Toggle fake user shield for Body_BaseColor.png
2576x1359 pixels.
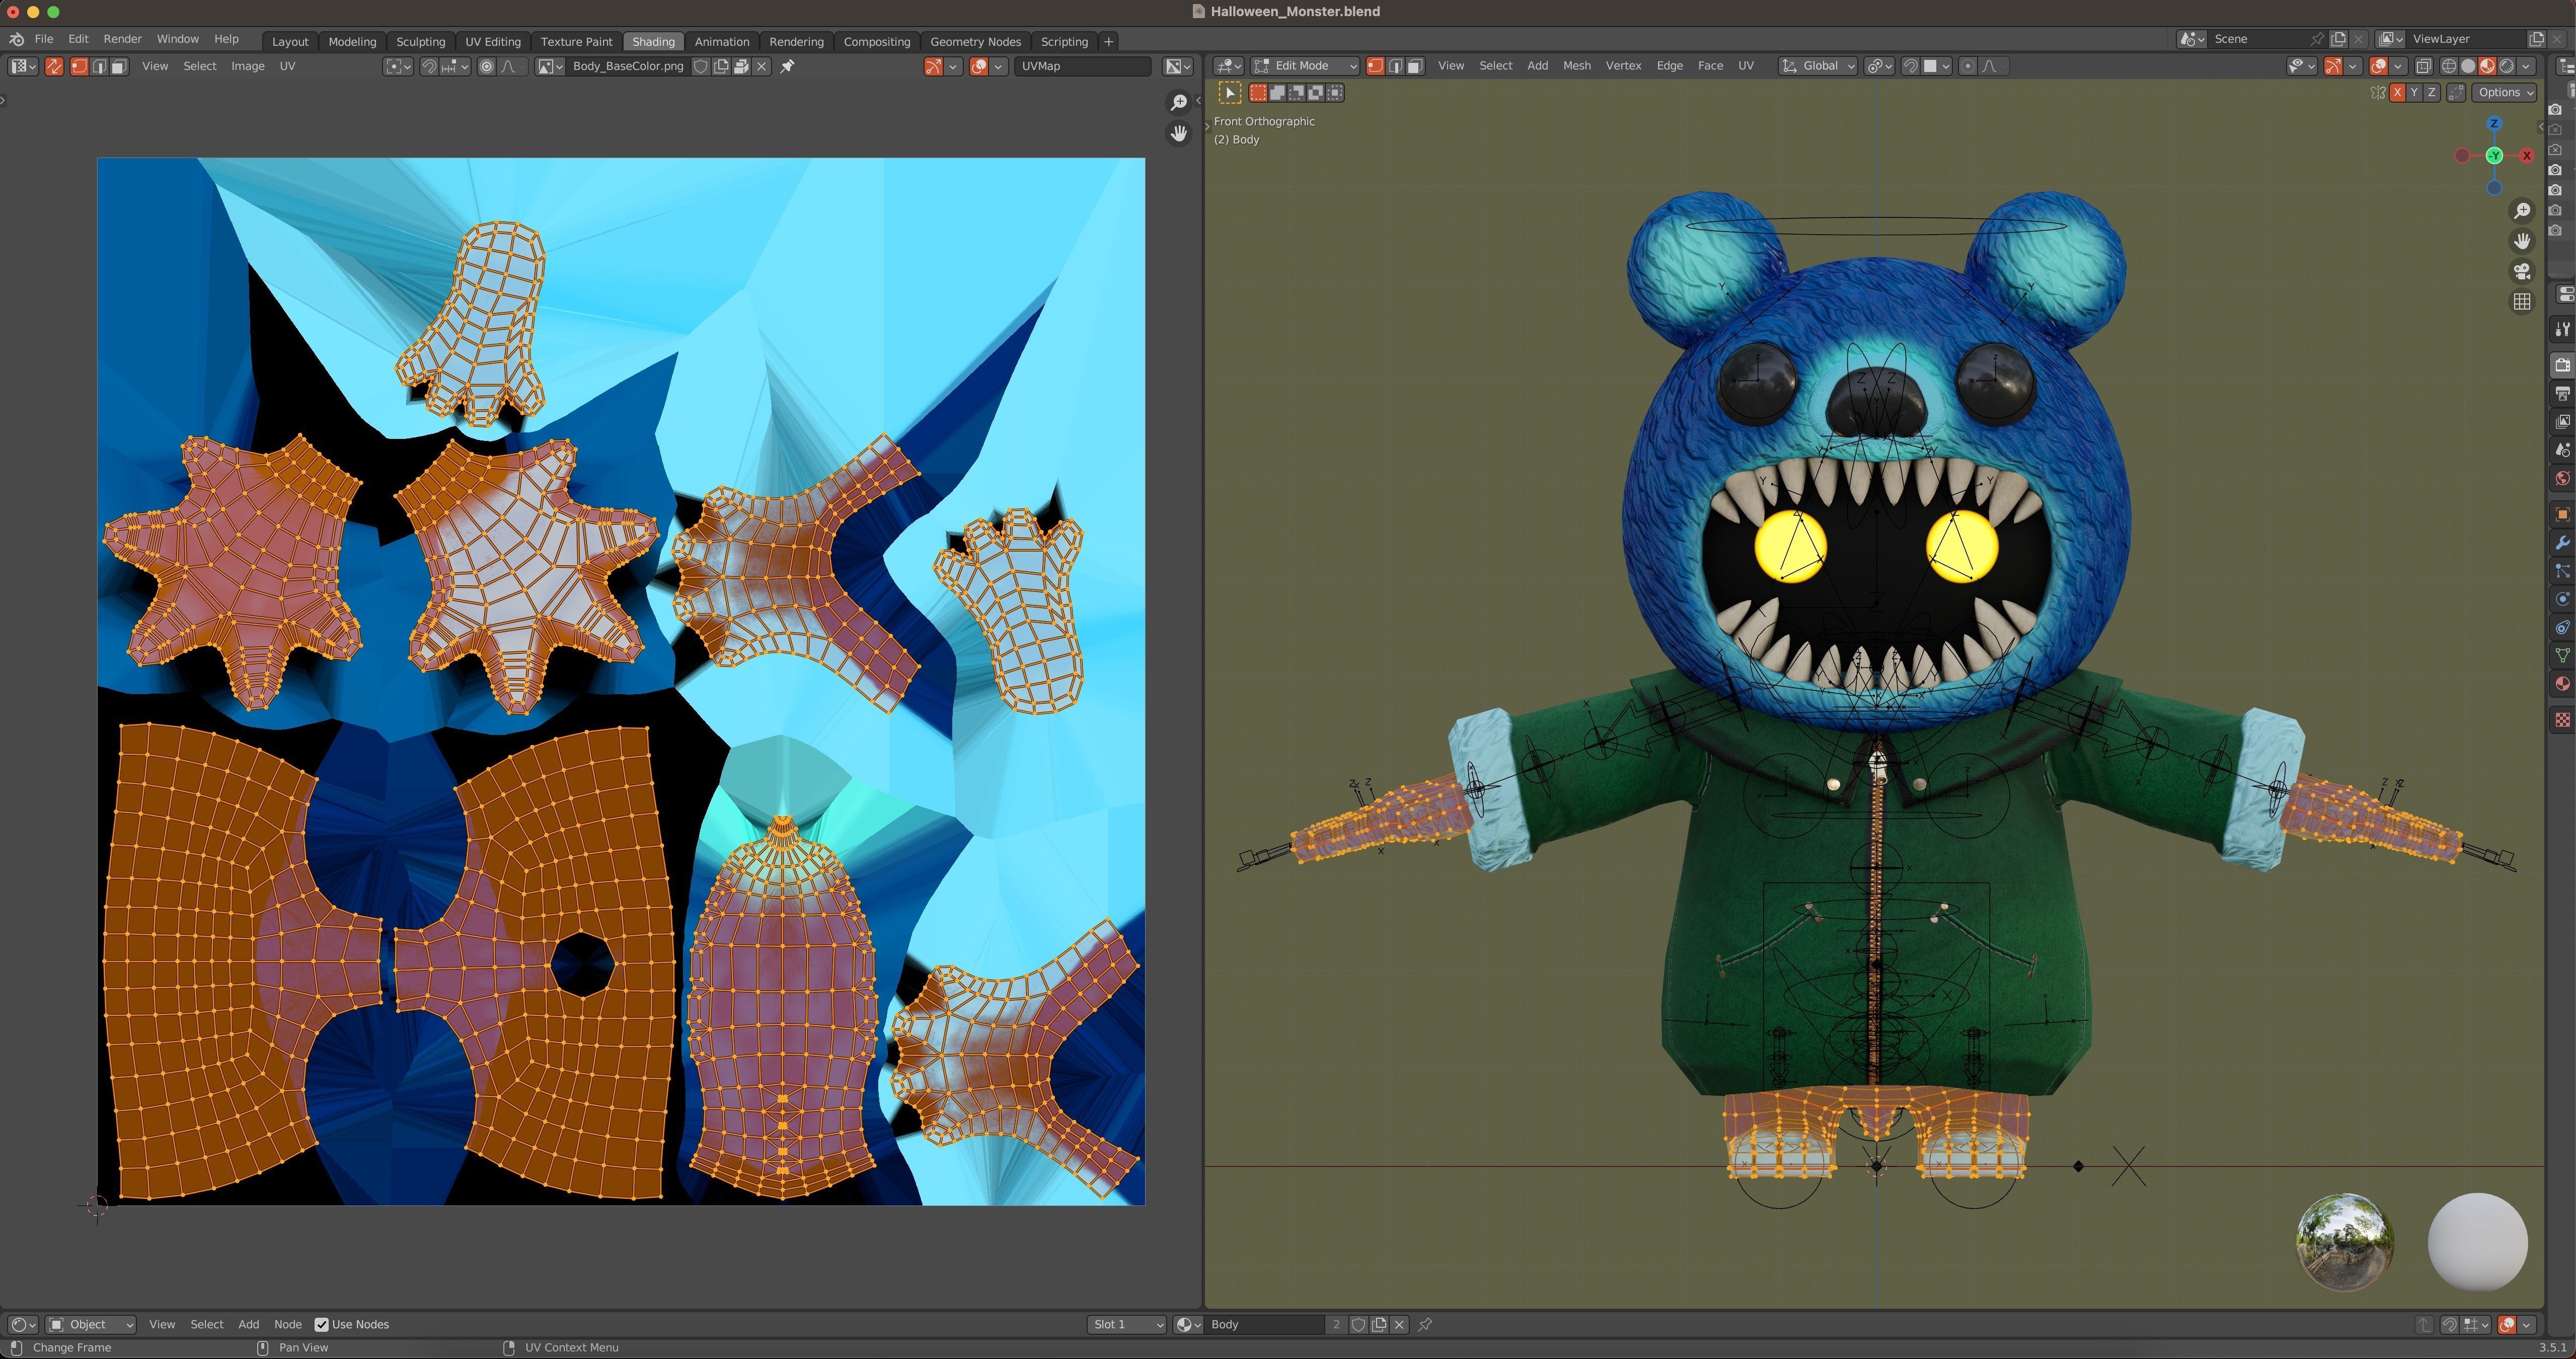701,66
